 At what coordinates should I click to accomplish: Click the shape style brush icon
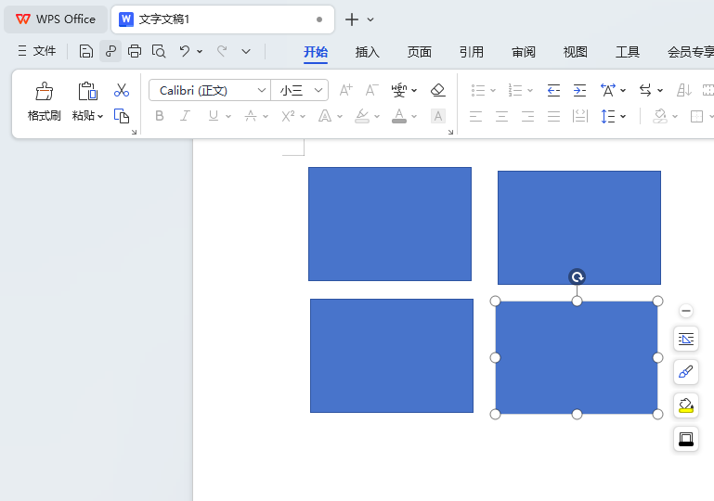pos(686,373)
